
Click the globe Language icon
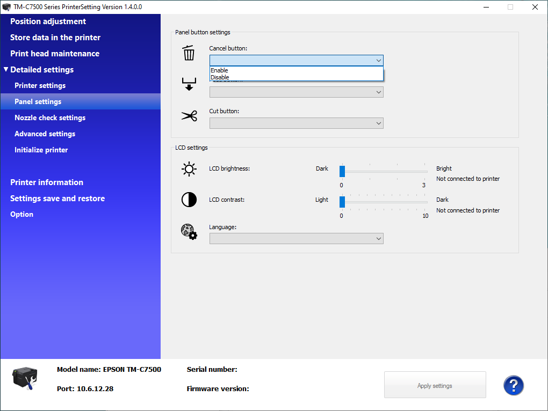[x=189, y=231]
